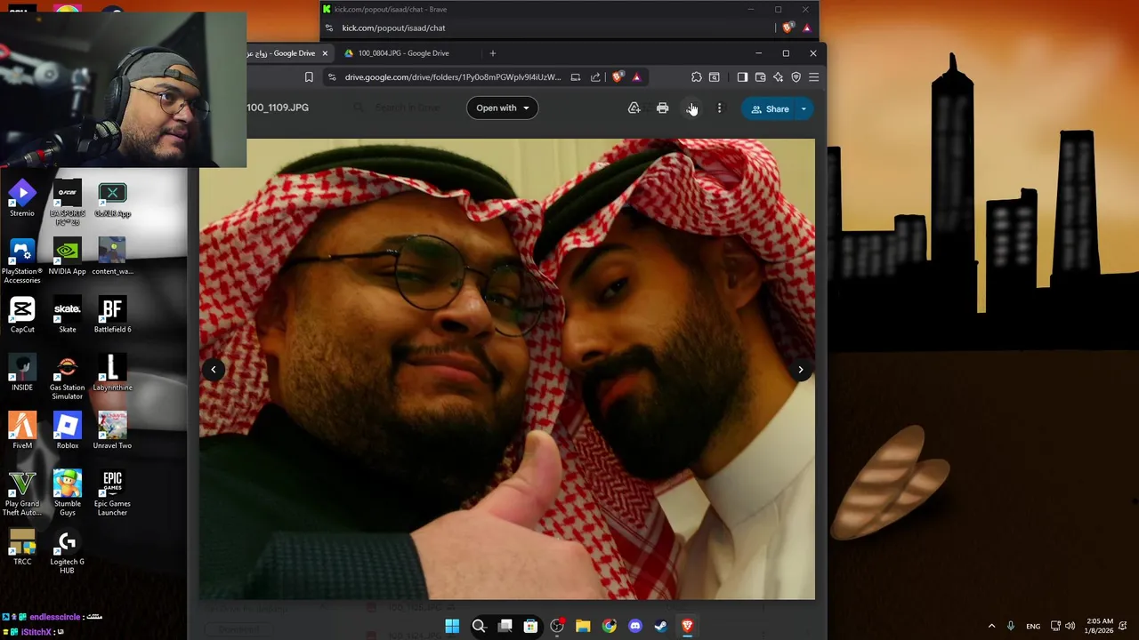1139x640 pixels.
Task: Open Discord from taskbar
Action: (635, 627)
